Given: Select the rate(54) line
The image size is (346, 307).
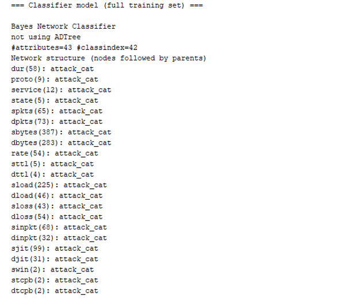Looking at the screenshot, I should pyautogui.click(x=55, y=153).
